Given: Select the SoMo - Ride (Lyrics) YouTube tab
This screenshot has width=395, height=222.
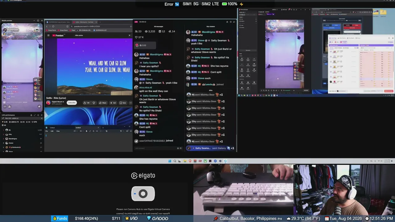Looking at the screenshot, I should tap(84, 22).
